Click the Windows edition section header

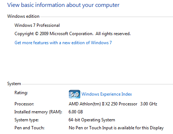(23, 16)
